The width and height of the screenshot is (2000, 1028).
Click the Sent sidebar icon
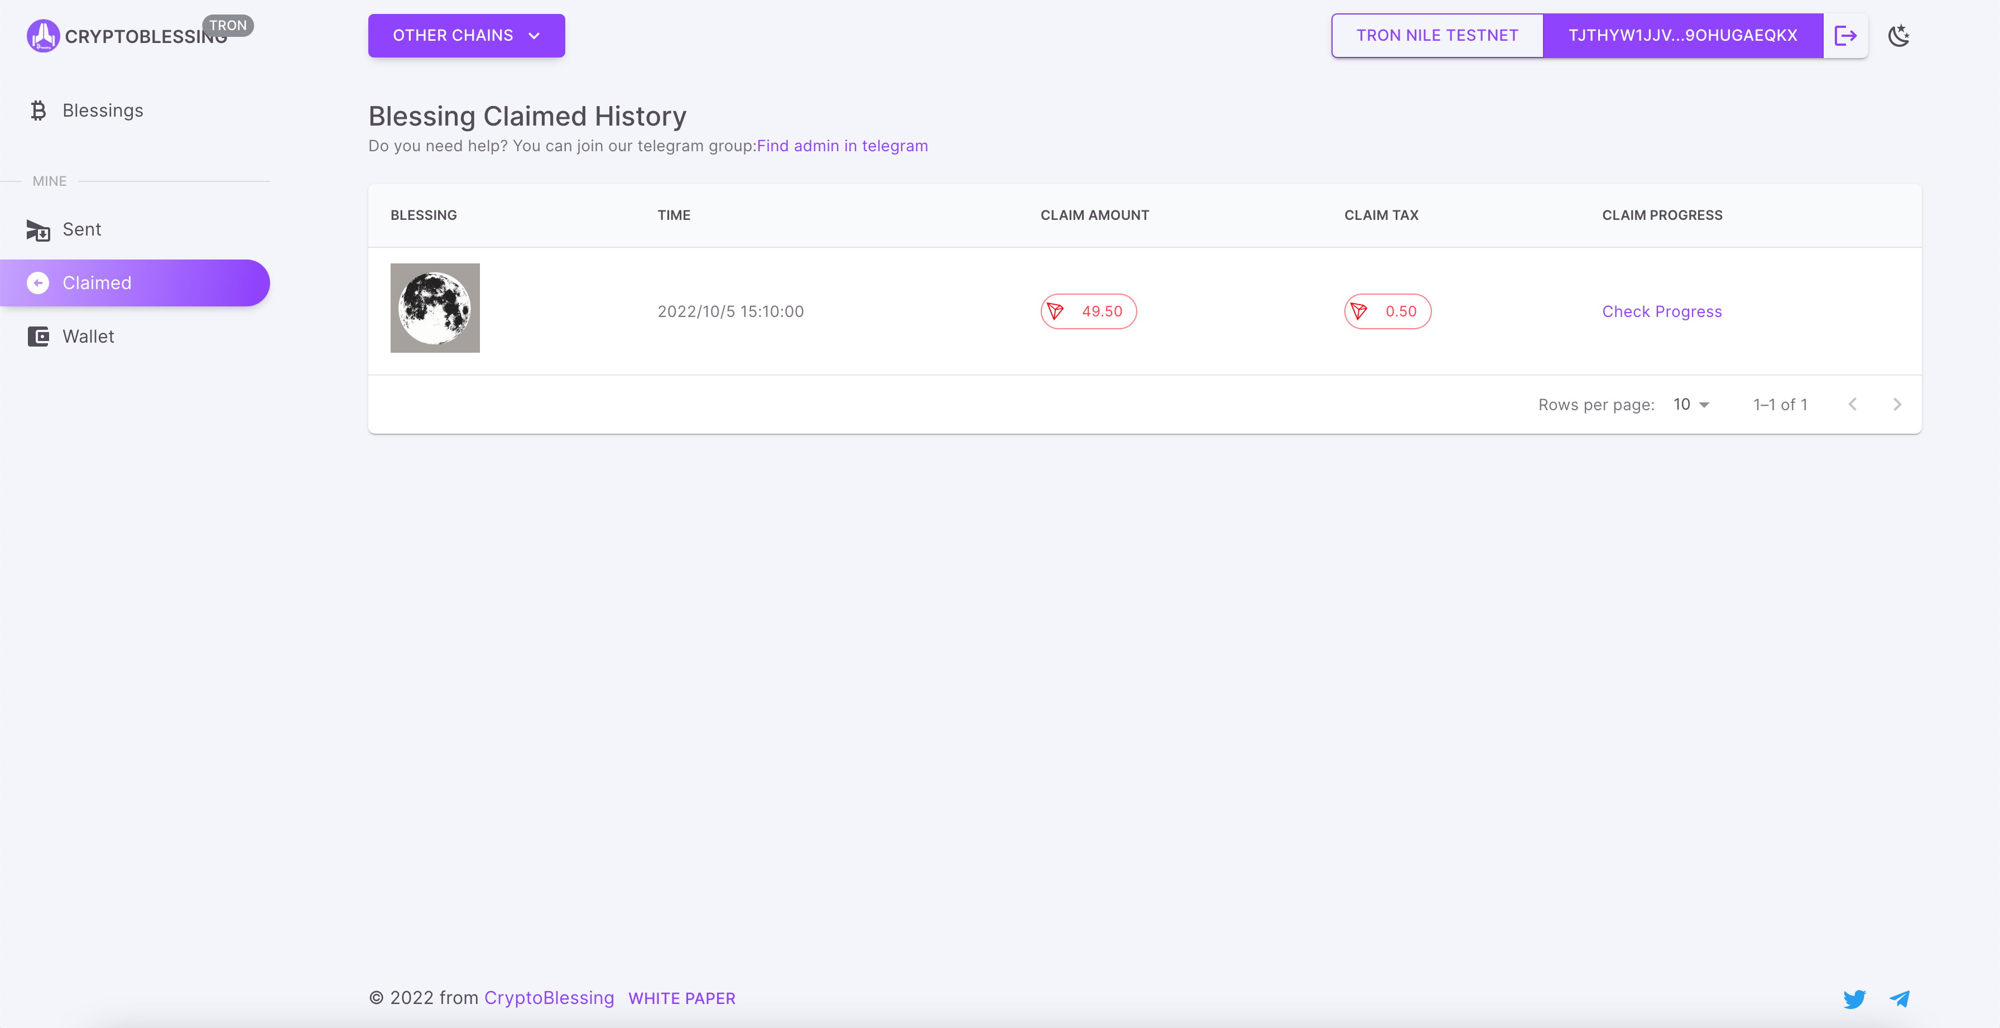point(38,230)
